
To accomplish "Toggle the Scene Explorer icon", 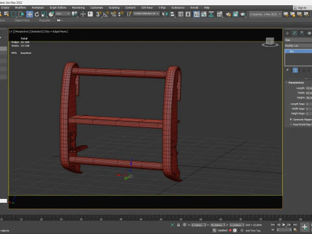I will pyautogui.click(x=181, y=14).
